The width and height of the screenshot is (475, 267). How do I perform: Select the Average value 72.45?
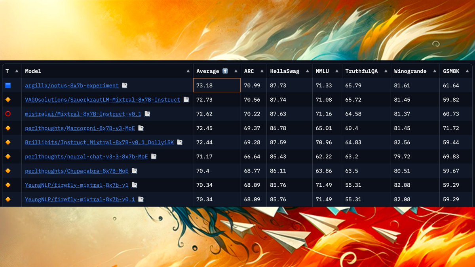[x=204, y=128]
